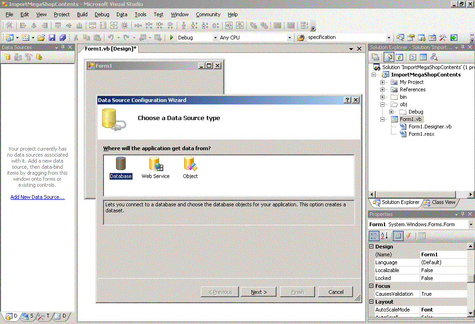Click View Class Diagram icon in Solution Explorer
This screenshot has width=475, height=324.
point(434,57)
